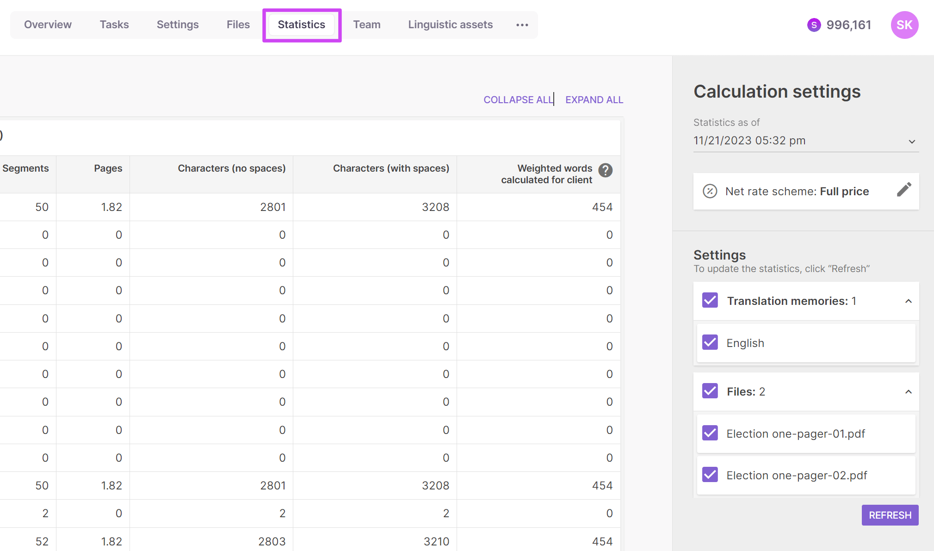The height and width of the screenshot is (551, 934).
Task: Click the Election one-pager-01.pdf file name
Action: click(x=796, y=433)
